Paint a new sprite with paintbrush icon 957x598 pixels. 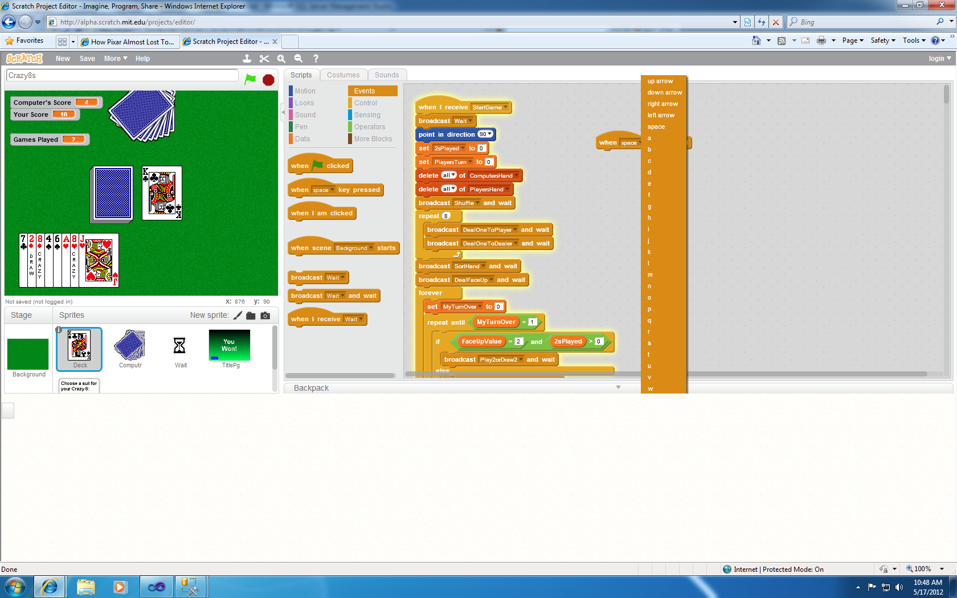click(x=238, y=316)
